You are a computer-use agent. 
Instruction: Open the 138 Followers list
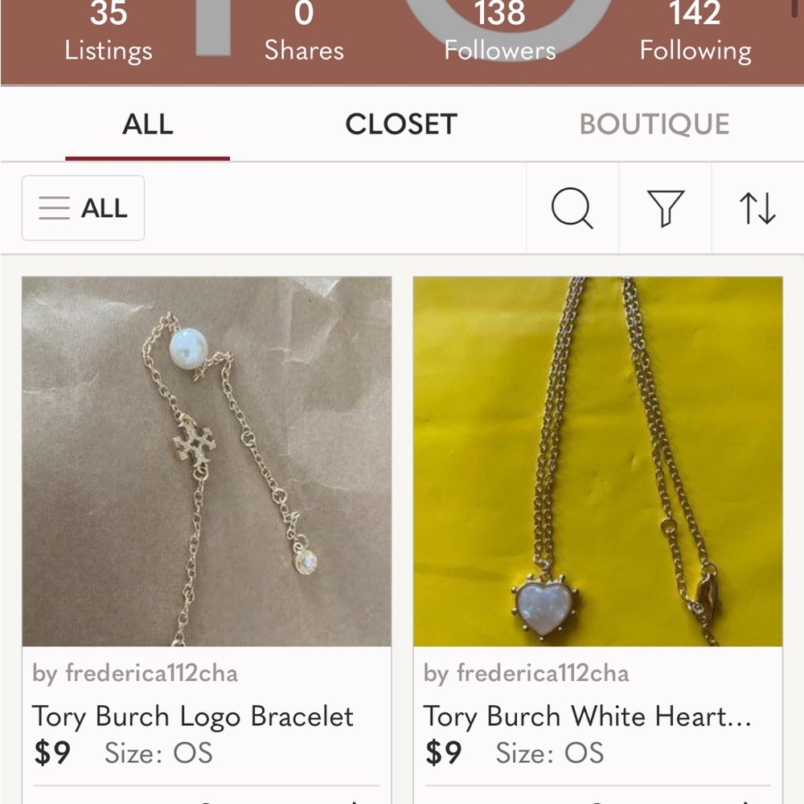click(x=499, y=32)
